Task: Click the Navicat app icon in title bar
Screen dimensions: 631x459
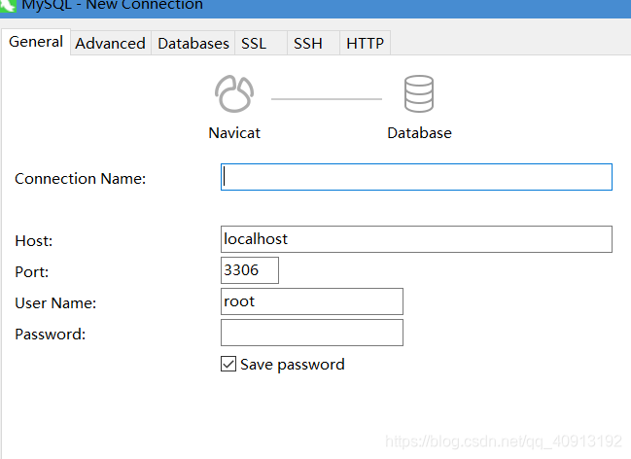Action: tap(8, 6)
